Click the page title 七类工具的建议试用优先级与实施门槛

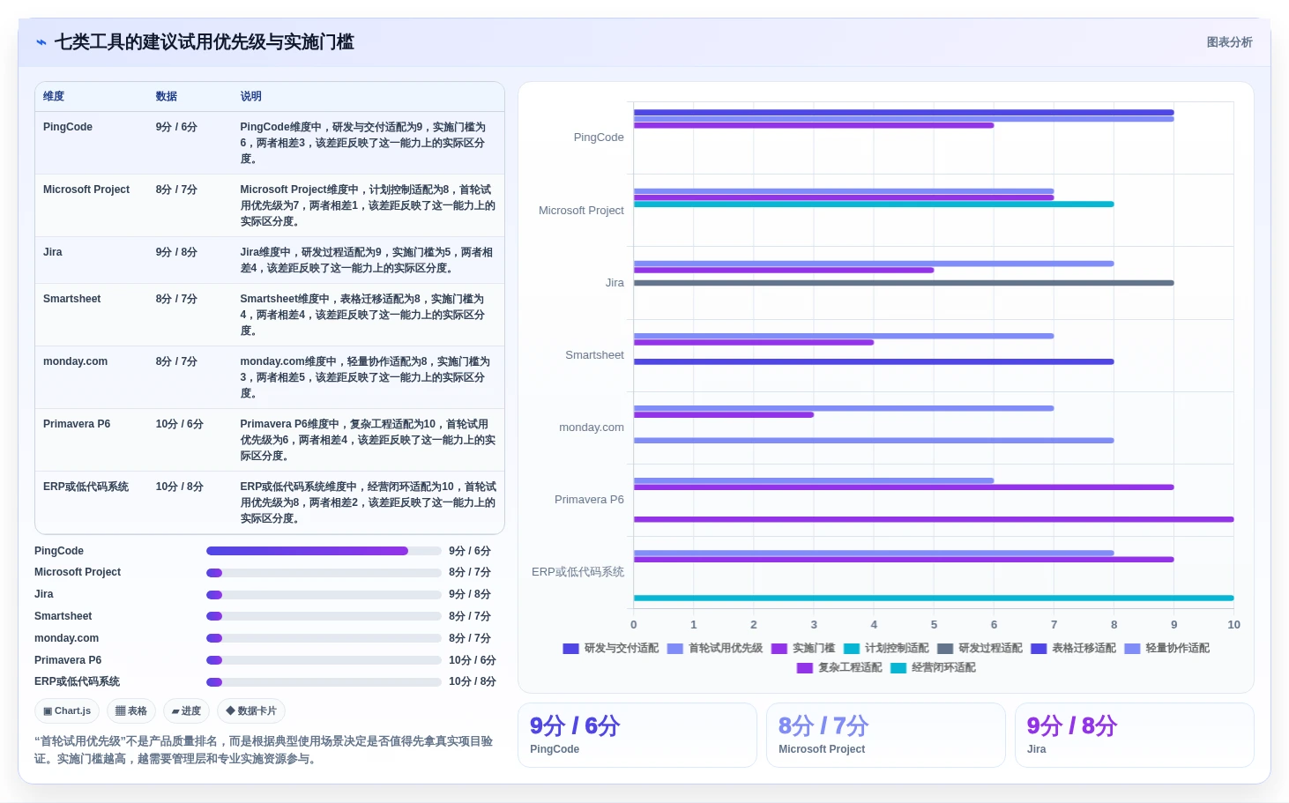(x=205, y=42)
